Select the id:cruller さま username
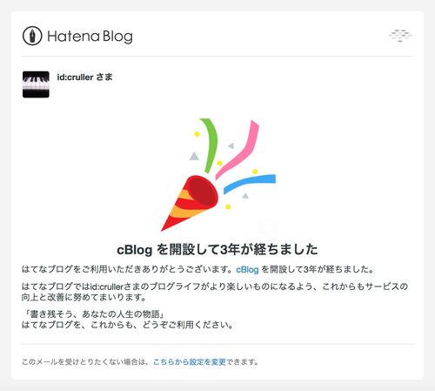 click(x=84, y=78)
